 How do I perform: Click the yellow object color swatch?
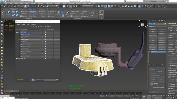pyautogui.click(x=165, y=24)
